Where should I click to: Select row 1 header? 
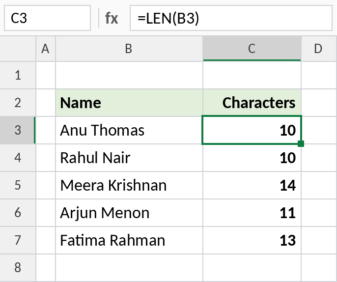point(18,75)
